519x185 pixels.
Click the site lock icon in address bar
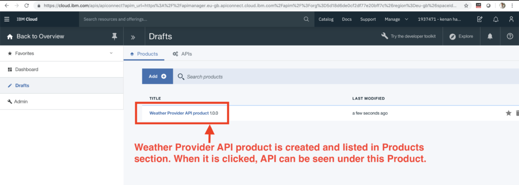pyautogui.click(x=39, y=6)
